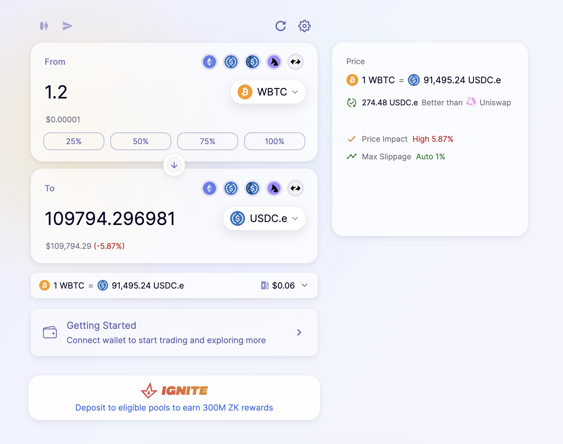Pick the native USDC quick token in To panel

[253, 189]
